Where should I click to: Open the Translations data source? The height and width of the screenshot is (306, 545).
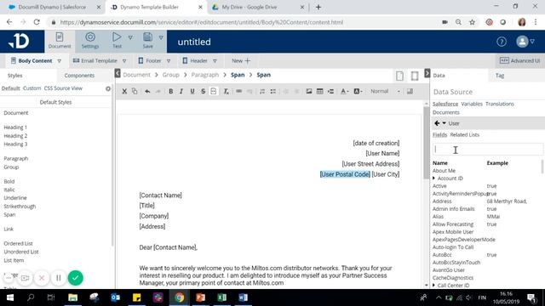pos(500,104)
